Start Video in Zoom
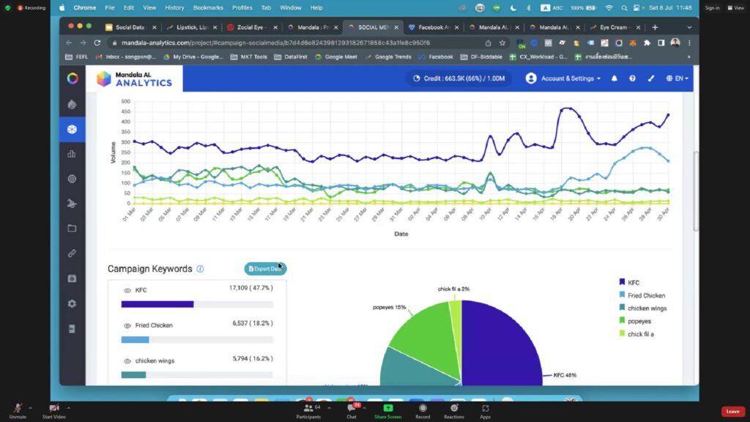 pos(54,410)
